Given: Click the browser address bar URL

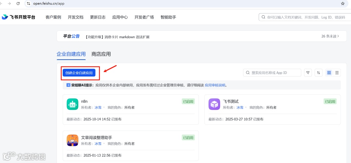Looking at the screenshot, I should (x=49, y=4).
